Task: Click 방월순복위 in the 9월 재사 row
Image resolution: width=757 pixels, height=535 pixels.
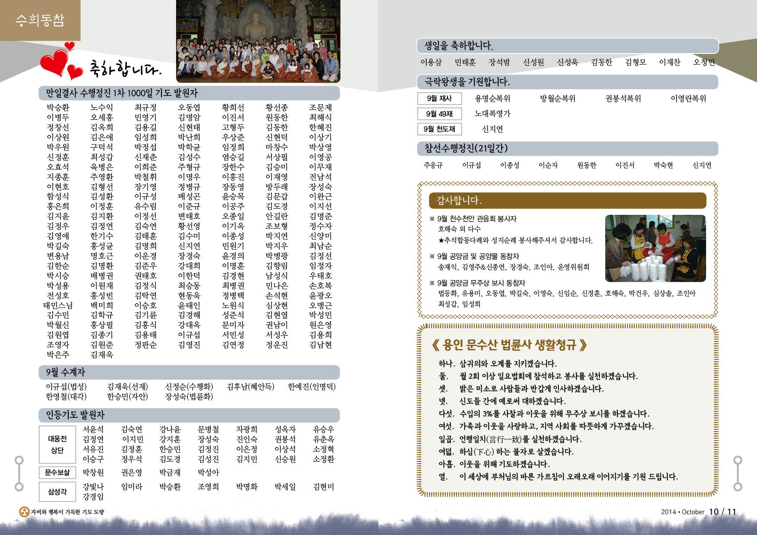Action: [558, 99]
